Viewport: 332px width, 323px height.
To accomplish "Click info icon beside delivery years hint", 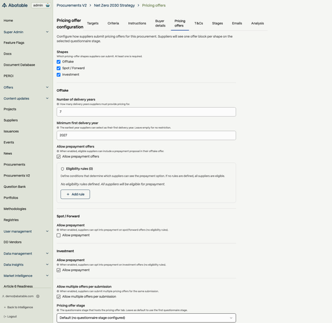I will tap(58, 104).
